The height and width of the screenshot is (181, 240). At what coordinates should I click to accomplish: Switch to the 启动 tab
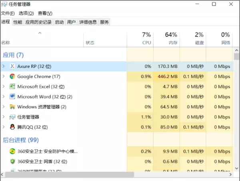point(59,22)
